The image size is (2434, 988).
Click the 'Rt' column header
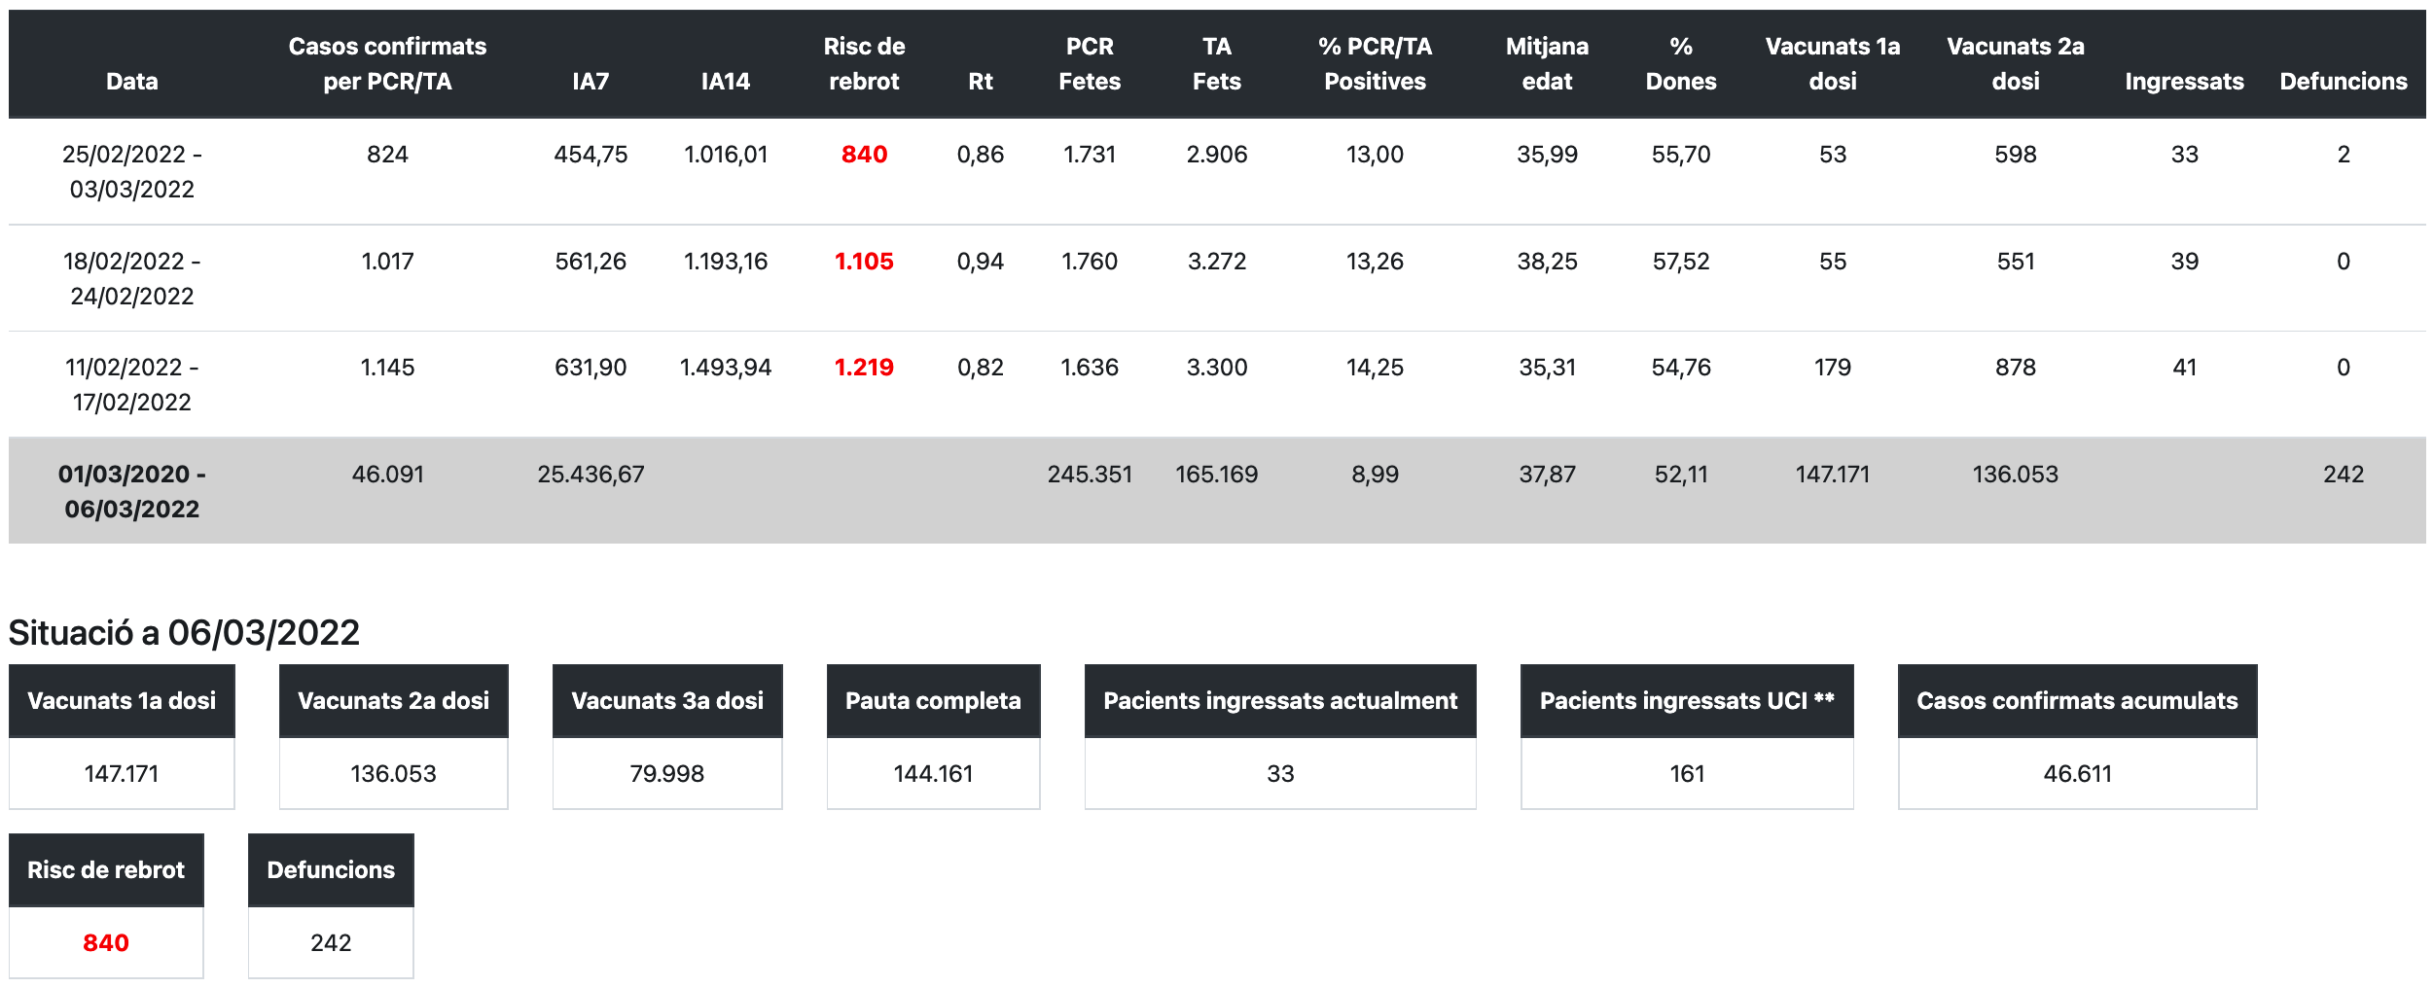pos(981,82)
